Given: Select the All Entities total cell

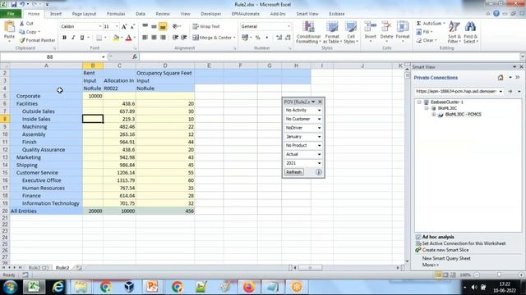Looking at the screenshot, I should pyautogui.click(x=46, y=211).
